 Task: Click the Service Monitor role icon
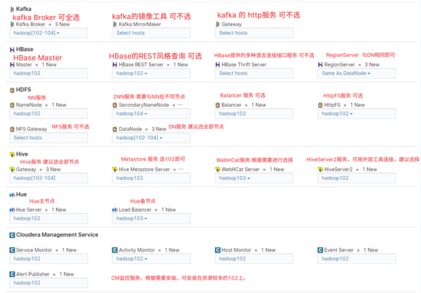click(12, 250)
